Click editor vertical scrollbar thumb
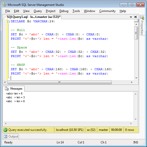147x147 pixels. [x=136, y=33]
